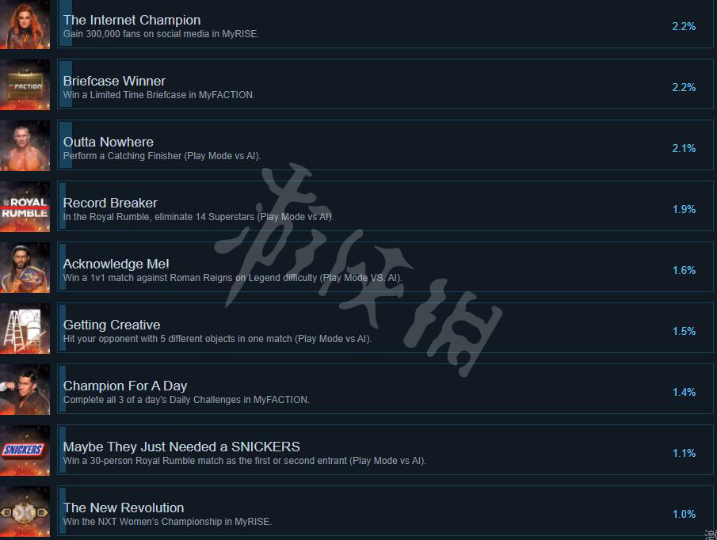The height and width of the screenshot is (540, 717).
Task: Select the Briefcase Winner achievement title
Action: pos(114,81)
